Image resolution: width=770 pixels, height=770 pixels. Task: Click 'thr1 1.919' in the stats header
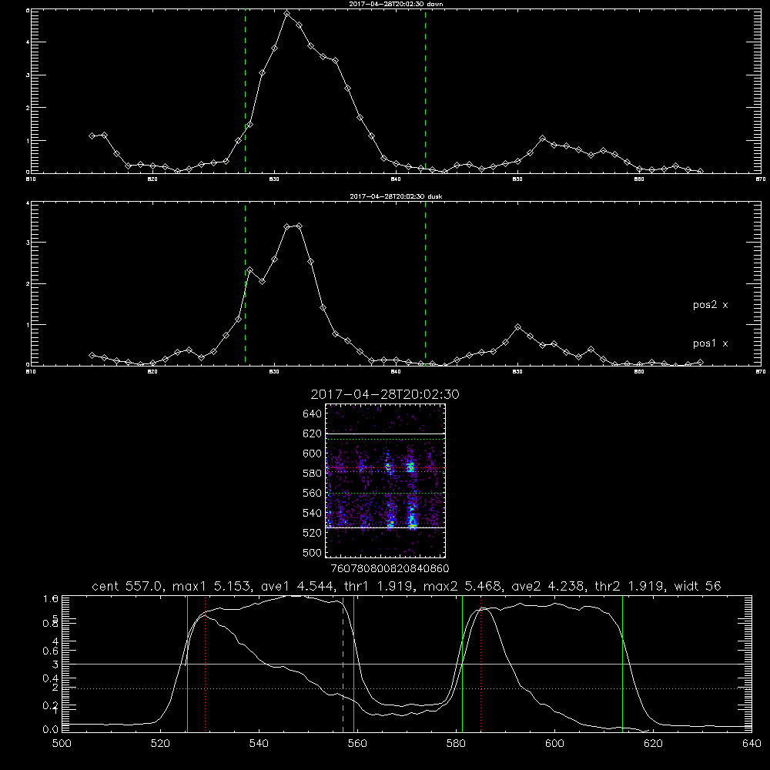point(379,586)
